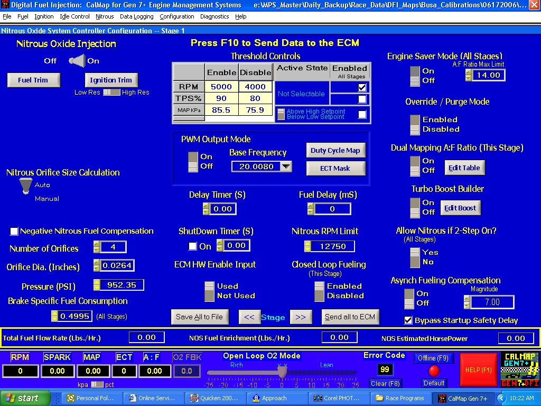Toggle Override / Purge Mode switch
The height and width of the screenshot is (406, 541).
point(415,124)
